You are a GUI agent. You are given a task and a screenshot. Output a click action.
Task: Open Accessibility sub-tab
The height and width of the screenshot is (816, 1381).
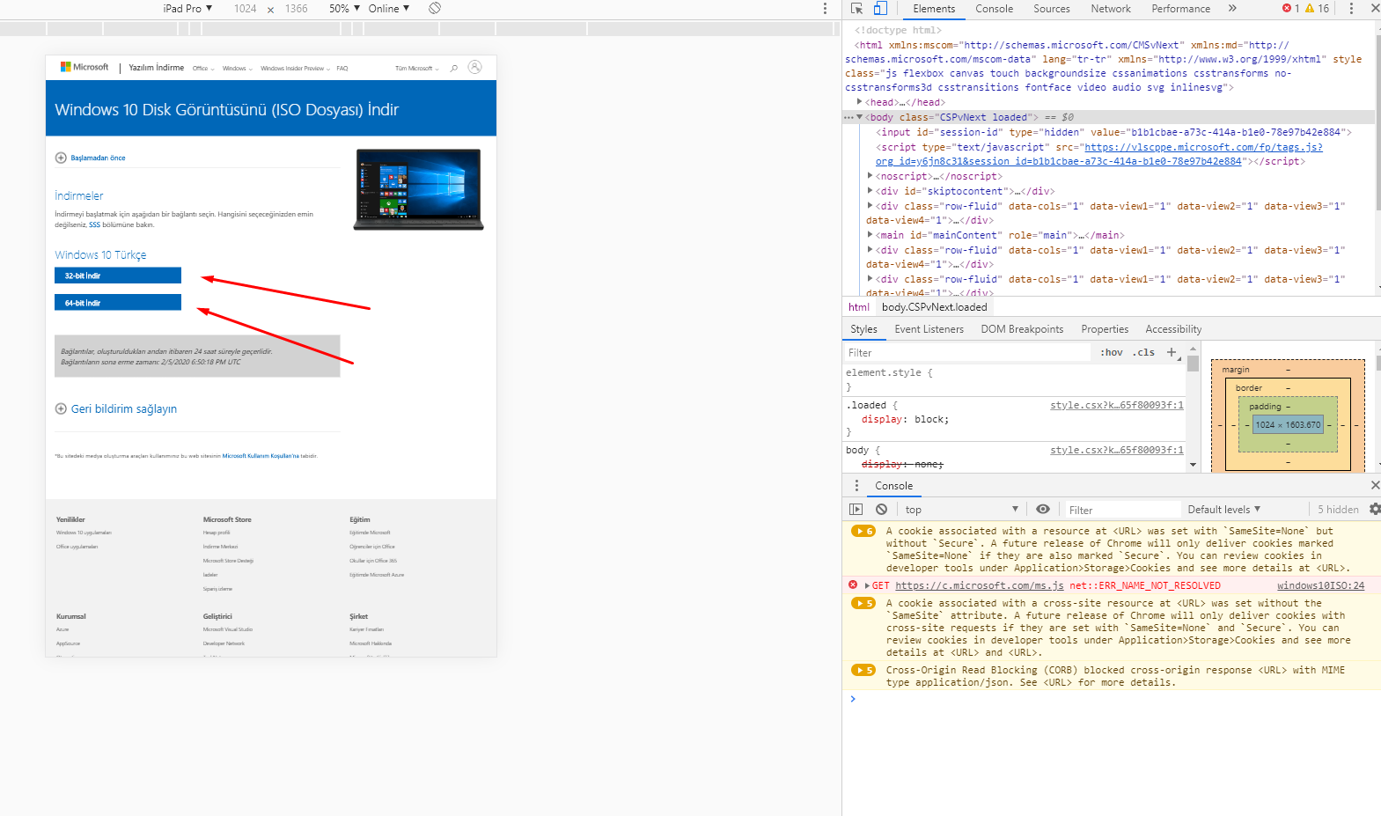tap(1173, 329)
